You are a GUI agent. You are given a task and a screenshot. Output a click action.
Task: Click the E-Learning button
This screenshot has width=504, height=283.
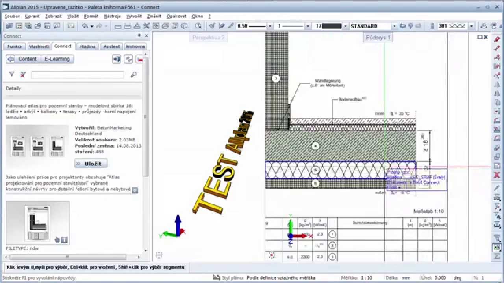point(57,59)
